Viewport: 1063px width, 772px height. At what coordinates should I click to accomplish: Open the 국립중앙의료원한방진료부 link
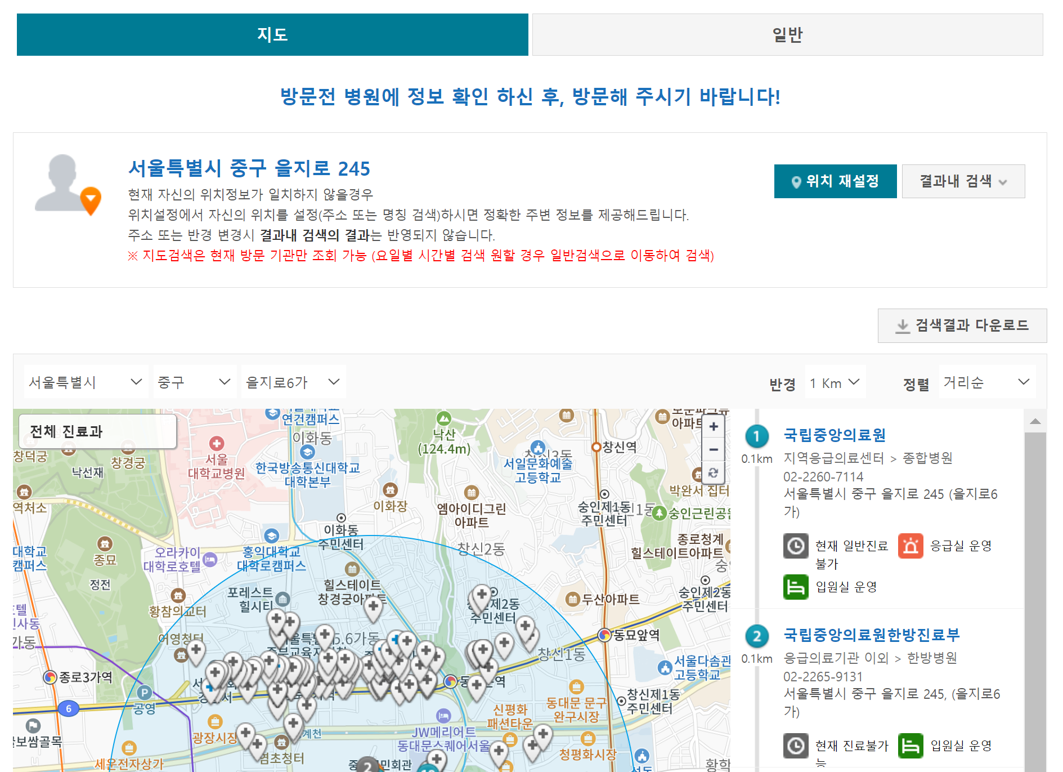coord(872,635)
